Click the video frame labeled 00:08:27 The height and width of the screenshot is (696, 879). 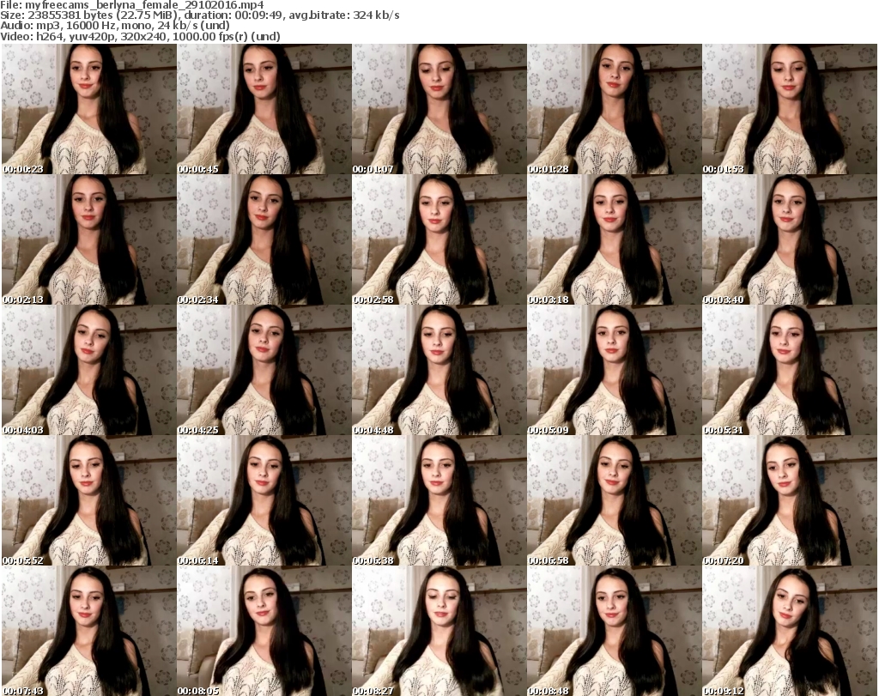click(439, 631)
